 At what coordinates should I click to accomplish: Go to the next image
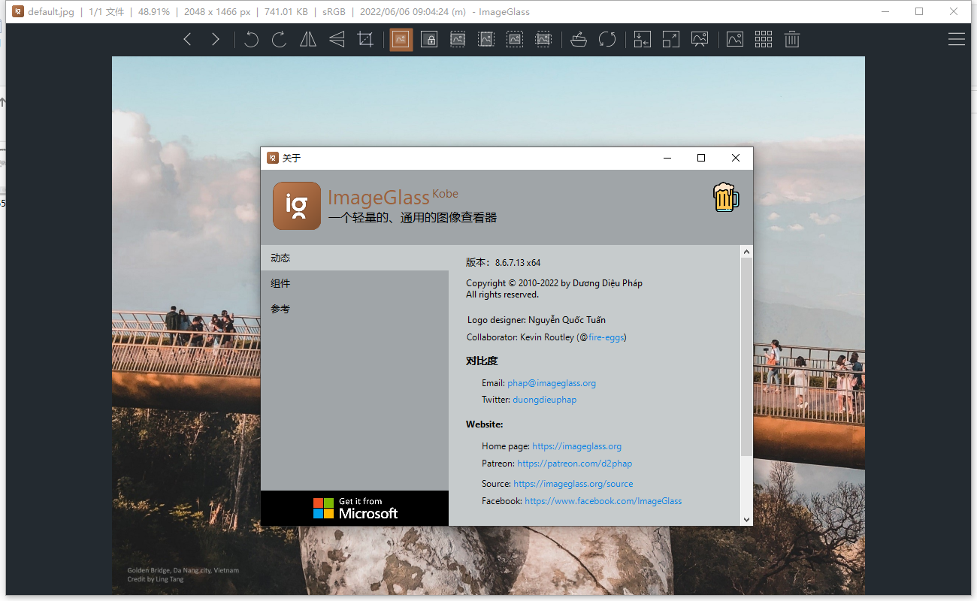[216, 39]
